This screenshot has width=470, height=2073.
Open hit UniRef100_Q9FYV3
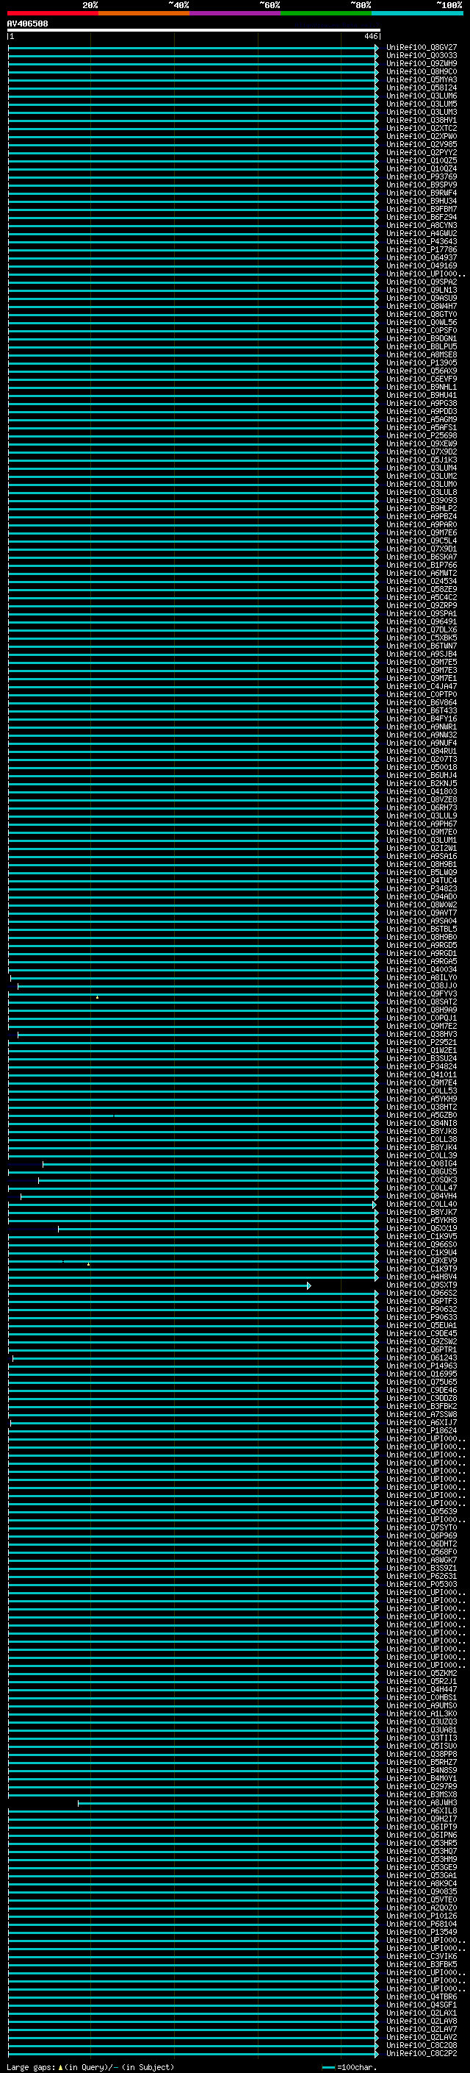(422, 994)
